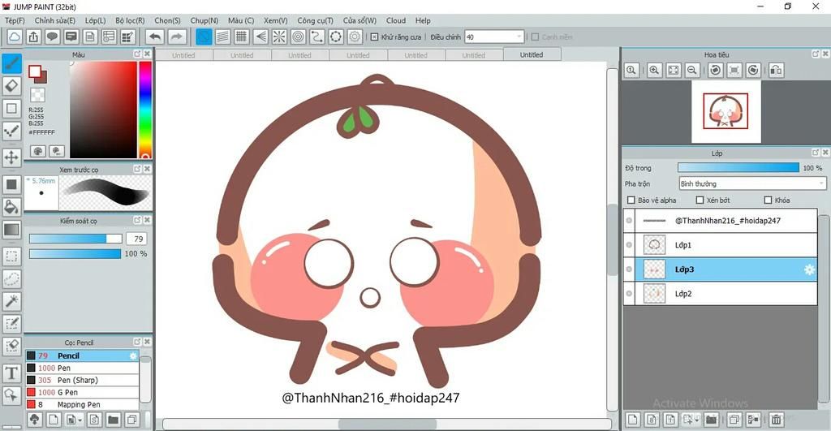The height and width of the screenshot is (431, 831).
Task: Open the Công cụ(T) menu
Action: (315, 20)
